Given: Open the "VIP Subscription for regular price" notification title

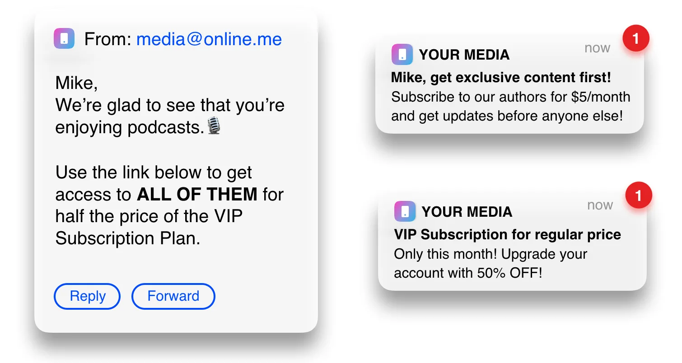Looking at the screenshot, I should tap(507, 235).
